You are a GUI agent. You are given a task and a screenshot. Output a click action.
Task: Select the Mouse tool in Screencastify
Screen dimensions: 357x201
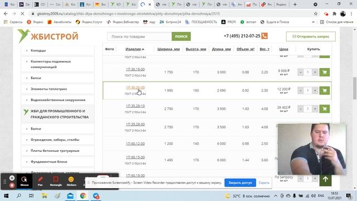pos(24,181)
